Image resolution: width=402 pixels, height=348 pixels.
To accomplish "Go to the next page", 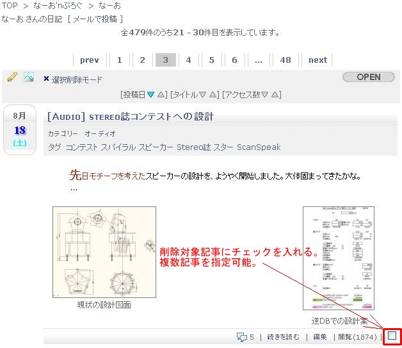I will pyautogui.click(x=318, y=60).
